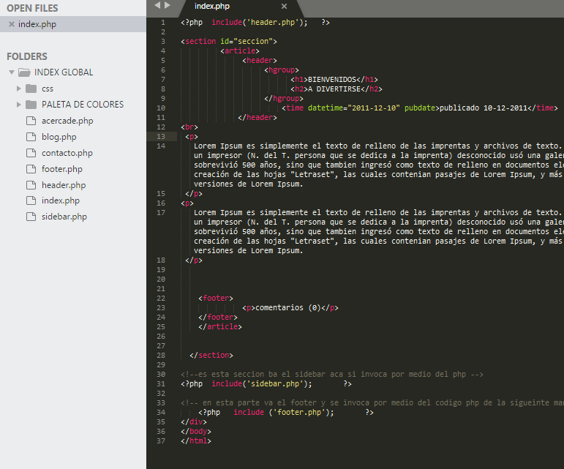This screenshot has height=469, width=564.
Task: Click the file icon beside footer.php
Action: (31, 169)
